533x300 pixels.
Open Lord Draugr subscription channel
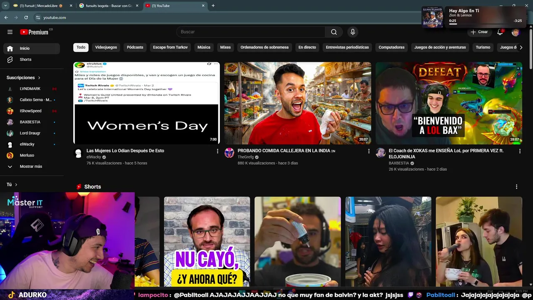coord(32,133)
